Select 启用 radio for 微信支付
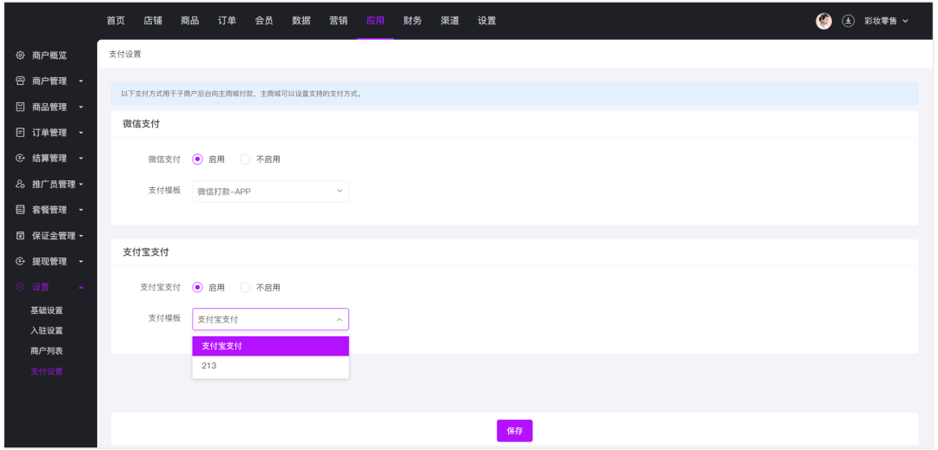The height and width of the screenshot is (450, 938). pos(198,160)
